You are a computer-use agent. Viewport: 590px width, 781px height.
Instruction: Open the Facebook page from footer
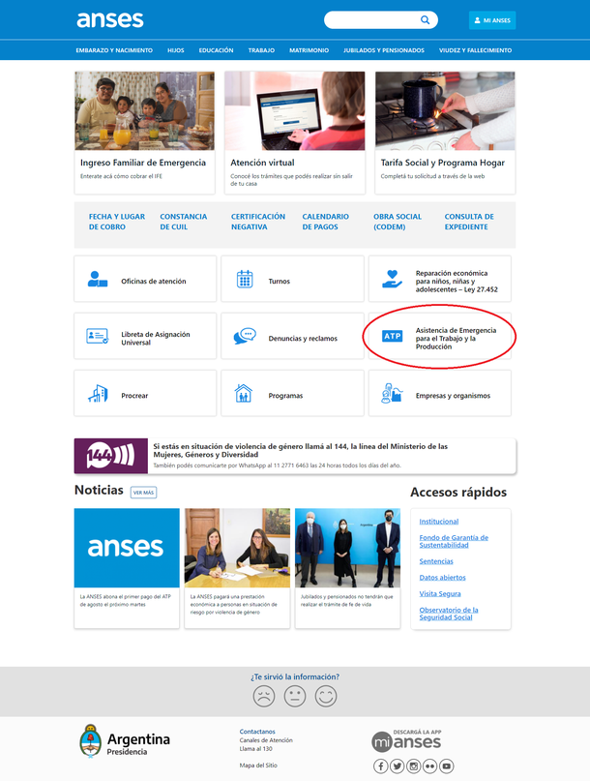380,766
